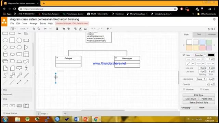Viewport: 219px width, 123px height.
Task: Open the Line jumps None dropdown
Action: point(201,79)
